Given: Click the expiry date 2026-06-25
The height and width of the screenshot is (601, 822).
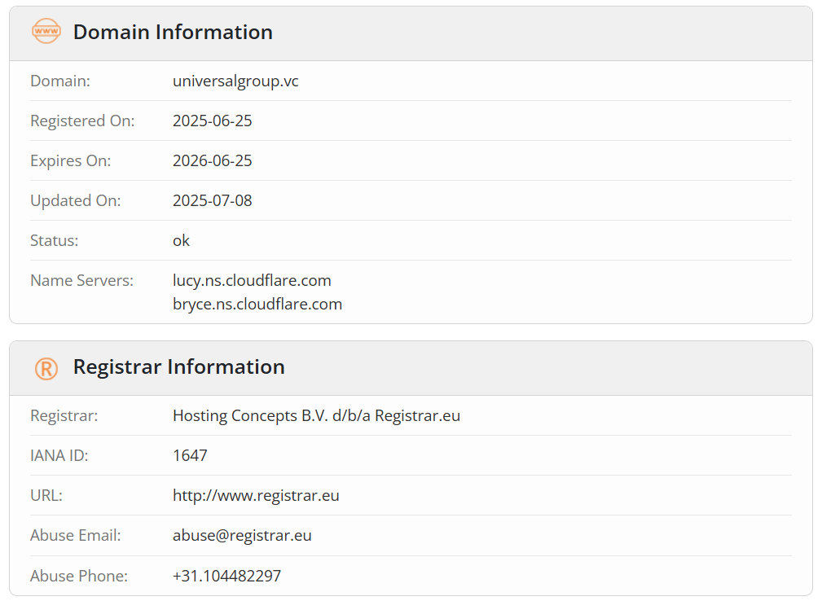Looking at the screenshot, I should tap(213, 161).
